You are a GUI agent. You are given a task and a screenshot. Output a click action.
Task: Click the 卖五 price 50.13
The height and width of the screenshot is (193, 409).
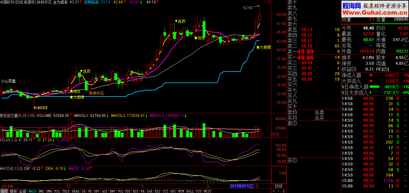[x=307, y=30]
